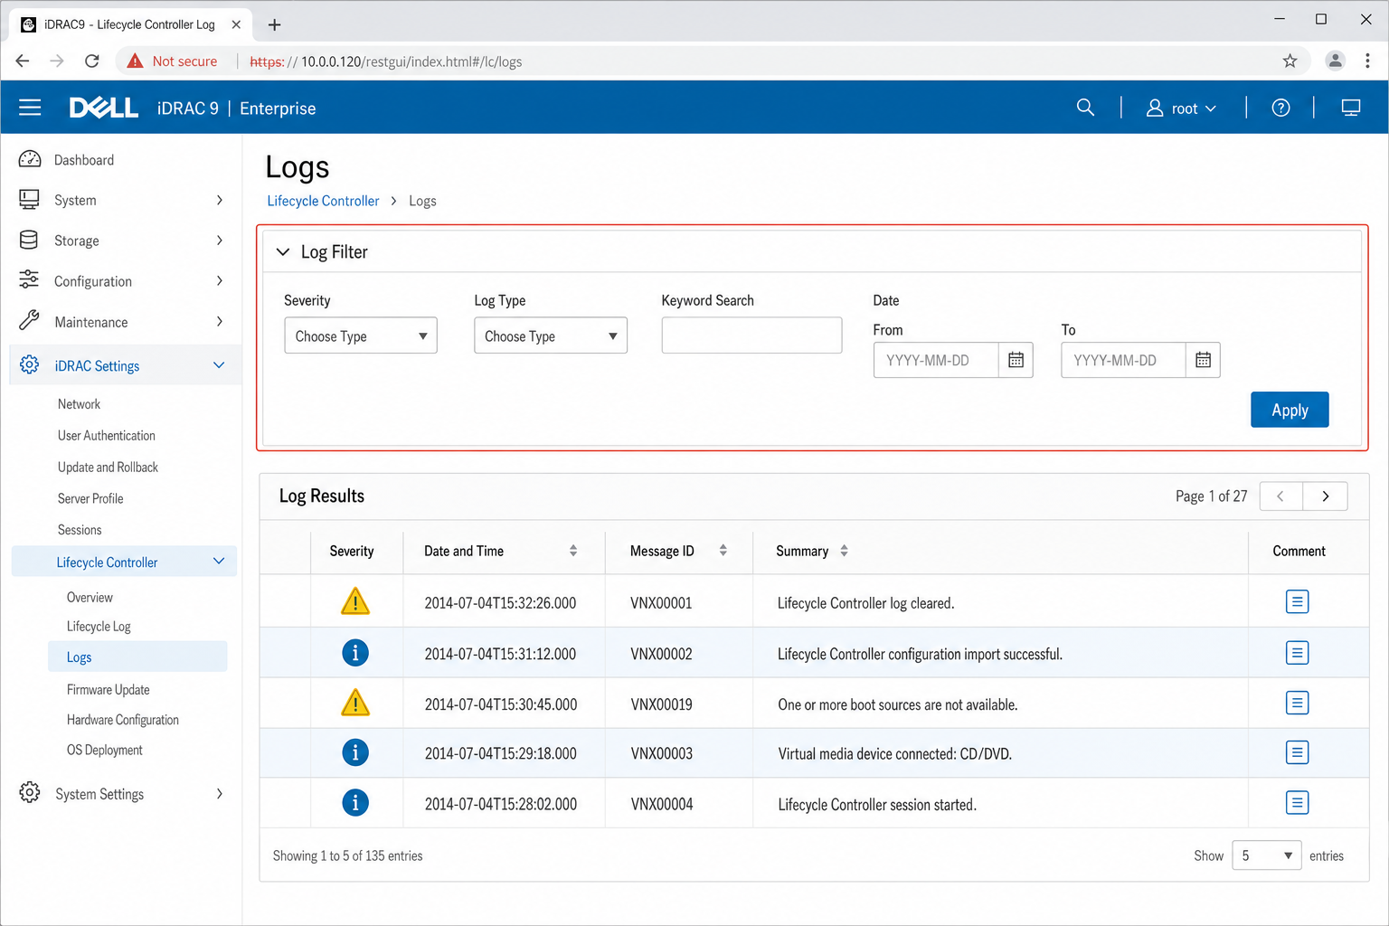Open Firmware Update page
This screenshot has height=926, width=1389.
[109, 690]
